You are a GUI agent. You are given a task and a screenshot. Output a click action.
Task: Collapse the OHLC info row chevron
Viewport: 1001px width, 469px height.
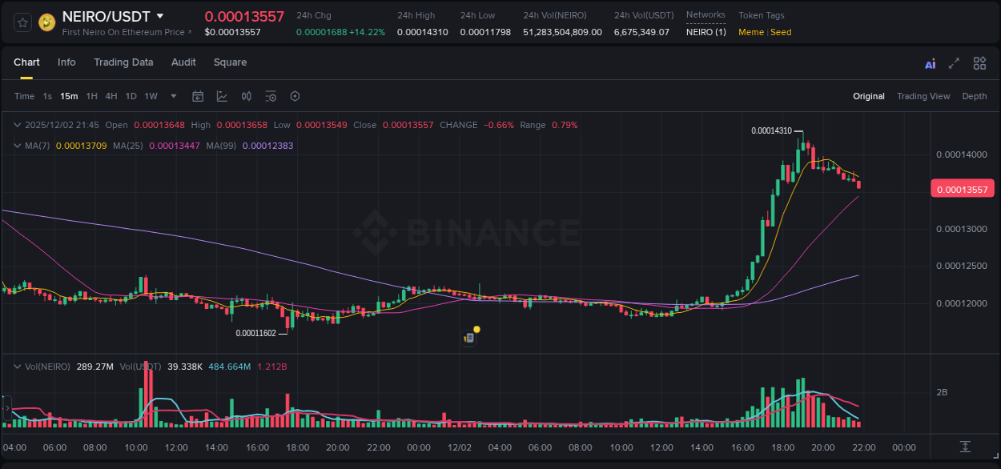pyautogui.click(x=17, y=125)
